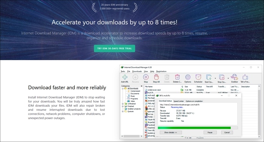Viewport: 264px width, 142px height.
Task: Click the Stop Queue icon
Action: pyautogui.click(x=222, y=77)
